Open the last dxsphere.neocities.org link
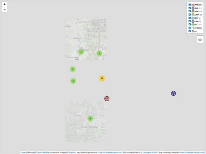This screenshot has height=154, width=206. [x=192, y=152]
